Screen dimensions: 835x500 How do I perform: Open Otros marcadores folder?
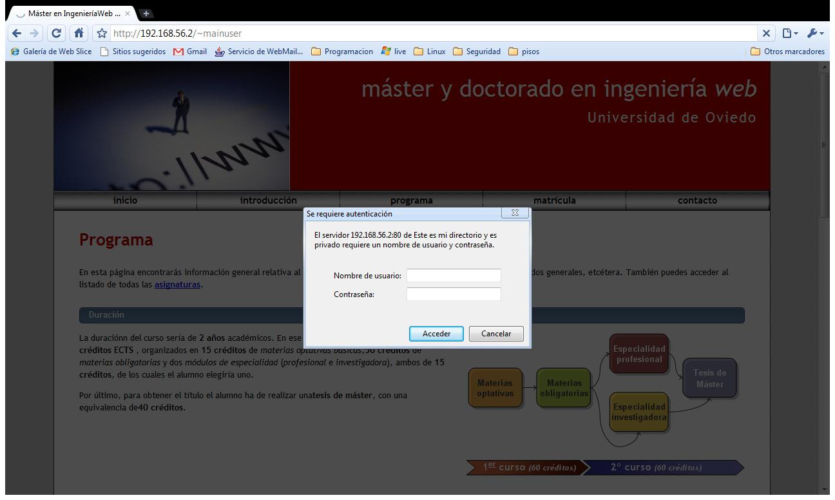click(787, 52)
